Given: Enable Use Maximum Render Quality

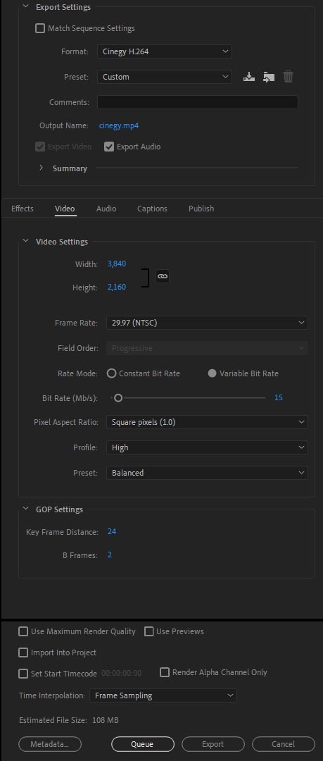Looking at the screenshot, I should click(23, 631).
